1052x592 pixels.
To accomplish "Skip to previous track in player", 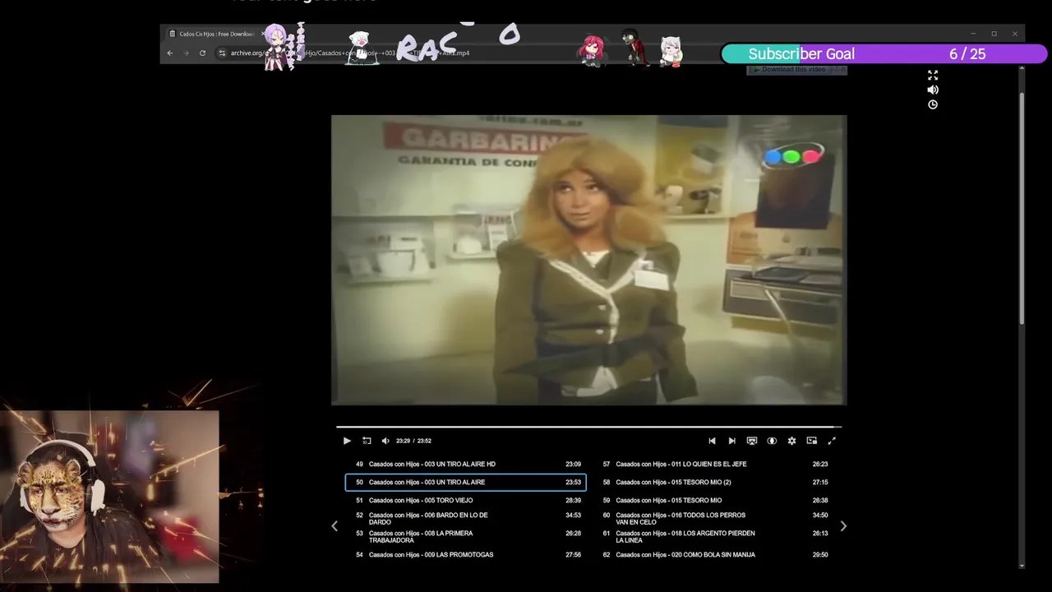I will 712,441.
